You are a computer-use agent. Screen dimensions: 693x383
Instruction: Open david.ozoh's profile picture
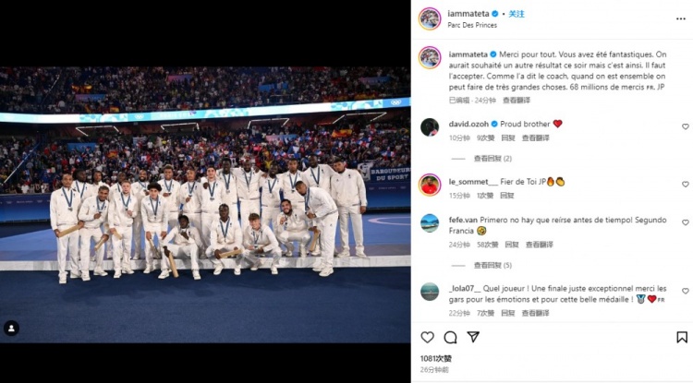click(430, 127)
